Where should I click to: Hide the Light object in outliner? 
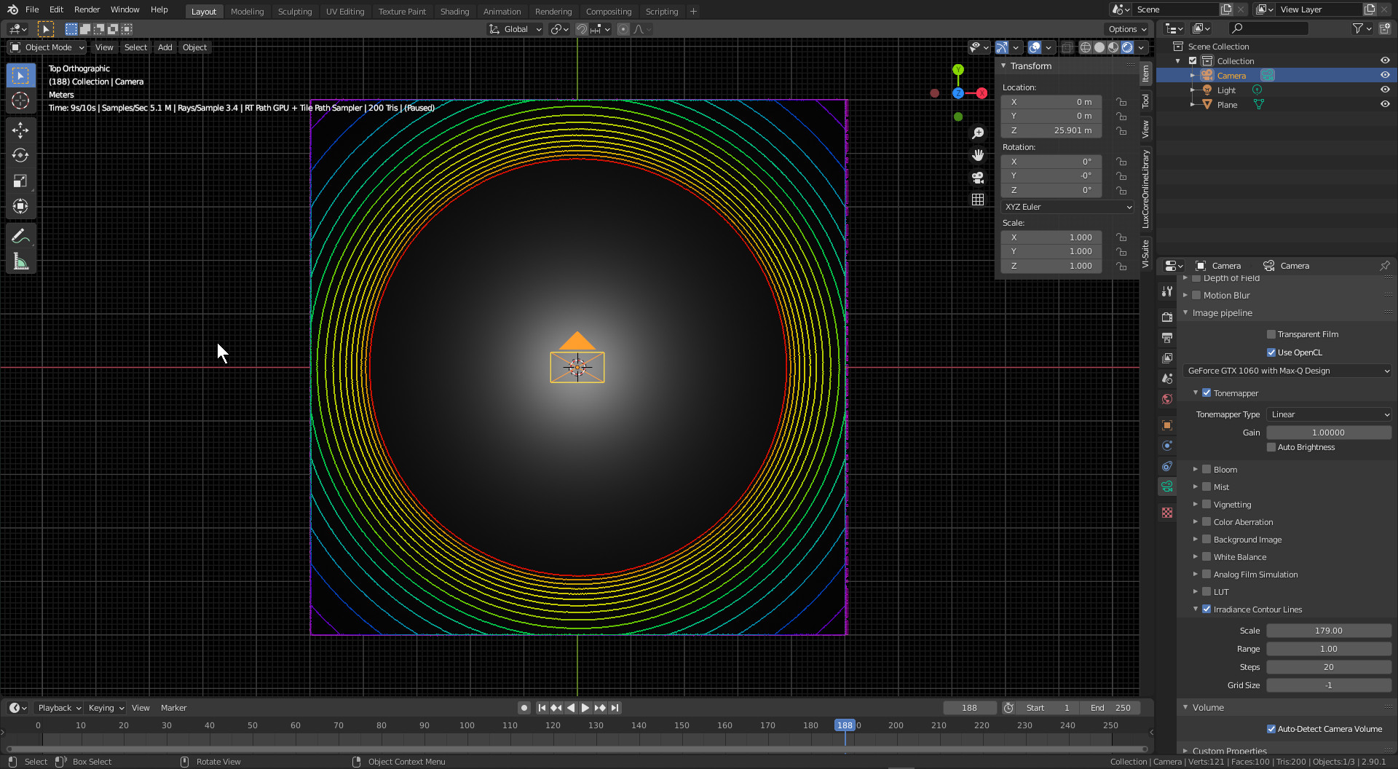point(1385,90)
